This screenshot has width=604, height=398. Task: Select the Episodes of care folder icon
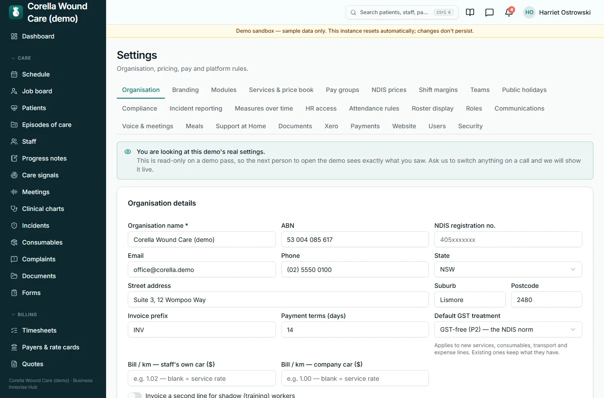[x=14, y=125]
